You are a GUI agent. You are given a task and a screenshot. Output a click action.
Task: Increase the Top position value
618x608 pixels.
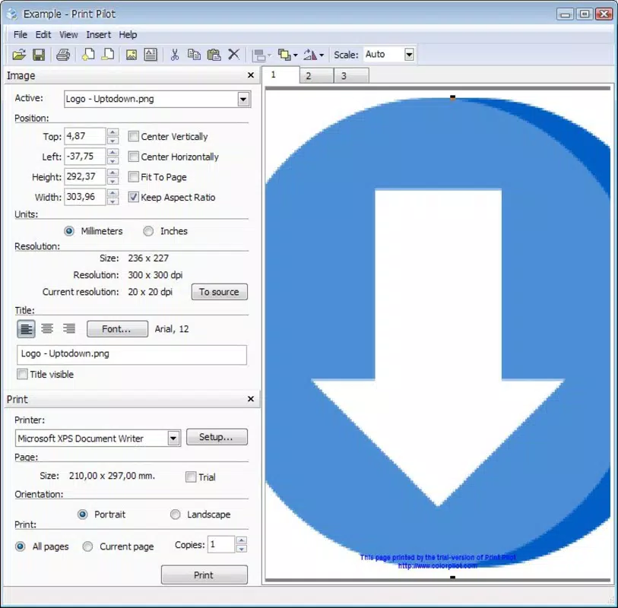click(x=113, y=132)
